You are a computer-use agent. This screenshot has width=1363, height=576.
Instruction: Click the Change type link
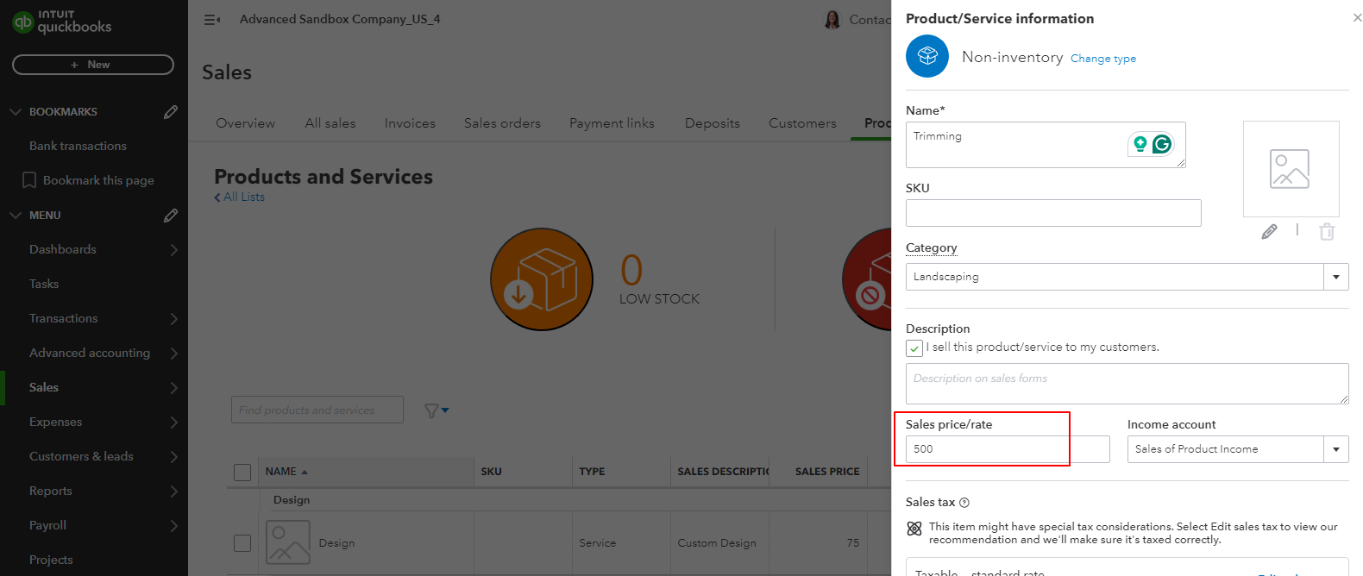point(1102,59)
